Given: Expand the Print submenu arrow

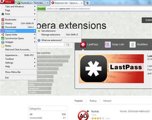Looking at the screenshot, I should 35,14.
